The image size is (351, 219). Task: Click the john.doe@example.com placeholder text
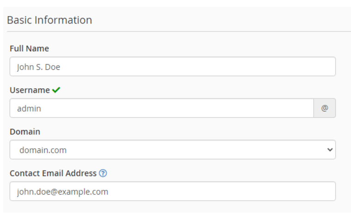(x=62, y=192)
